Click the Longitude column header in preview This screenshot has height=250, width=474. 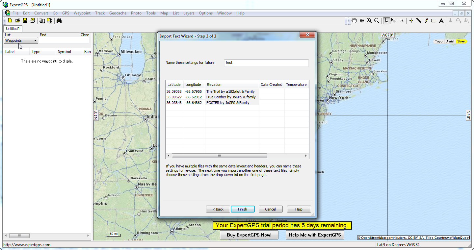pyautogui.click(x=194, y=85)
